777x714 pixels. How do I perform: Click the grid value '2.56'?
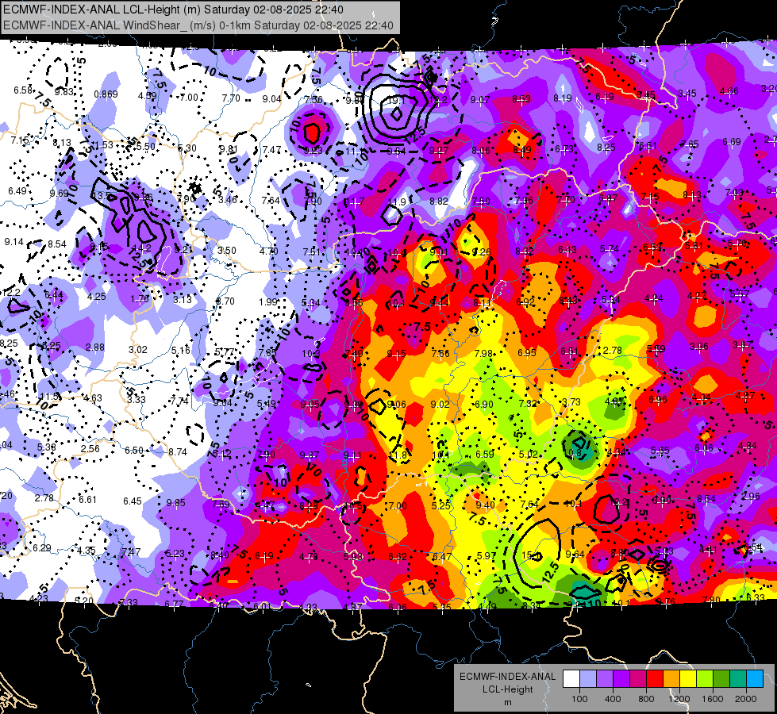click(x=90, y=449)
